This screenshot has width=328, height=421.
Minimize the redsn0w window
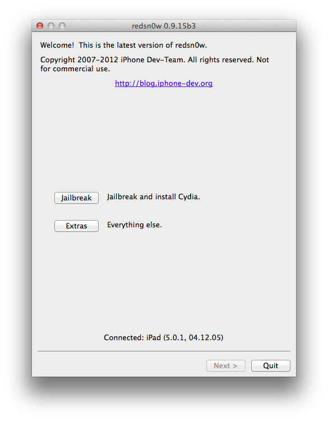[x=51, y=26]
